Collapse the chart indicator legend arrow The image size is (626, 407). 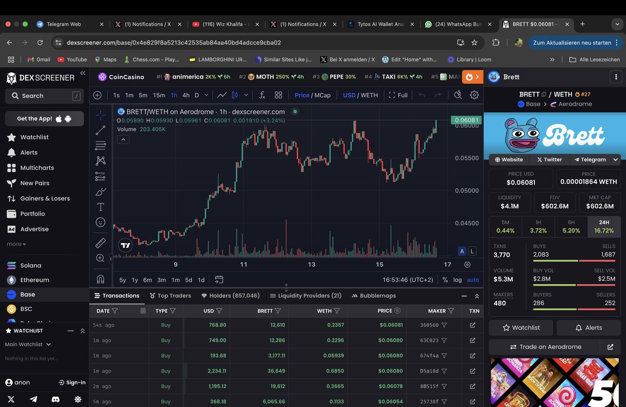point(124,139)
